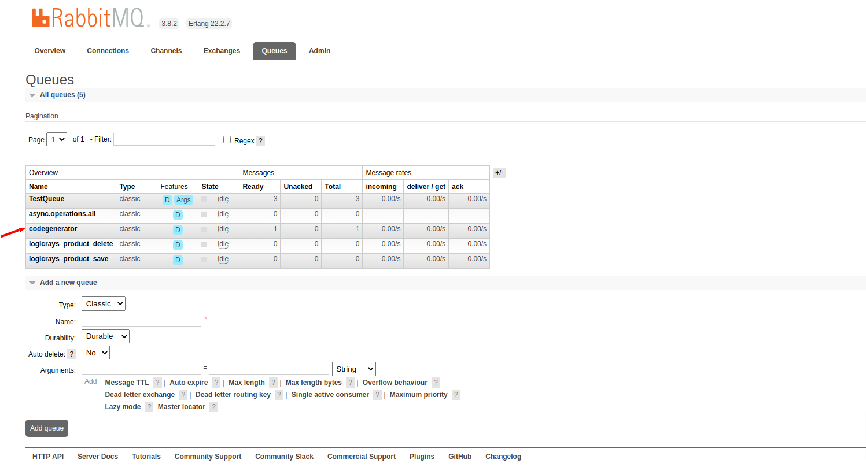Click the state indicator square for TestQueue
The width and height of the screenshot is (866, 471).
tap(204, 199)
